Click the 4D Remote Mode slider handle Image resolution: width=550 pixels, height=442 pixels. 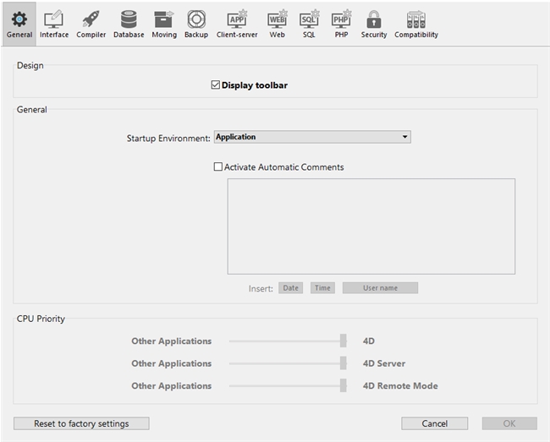point(344,385)
